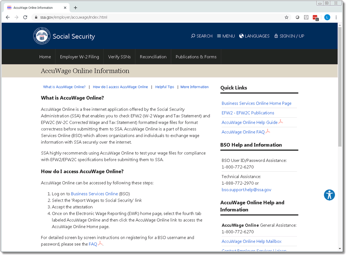Click the PDF icon beside AccuWage Online Help Guide
The width and height of the screenshot is (347, 256).
point(281,121)
